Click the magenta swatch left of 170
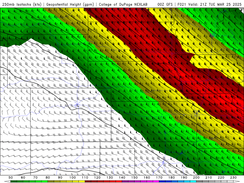This screenshot has width=244, height=183. [x=156, y=181]
